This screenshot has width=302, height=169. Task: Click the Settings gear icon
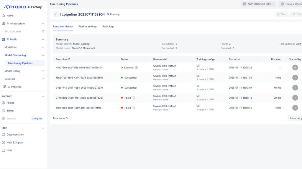(x=3, y=119)
